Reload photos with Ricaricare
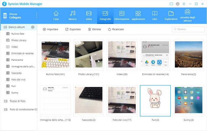 (x=116, y=29)
